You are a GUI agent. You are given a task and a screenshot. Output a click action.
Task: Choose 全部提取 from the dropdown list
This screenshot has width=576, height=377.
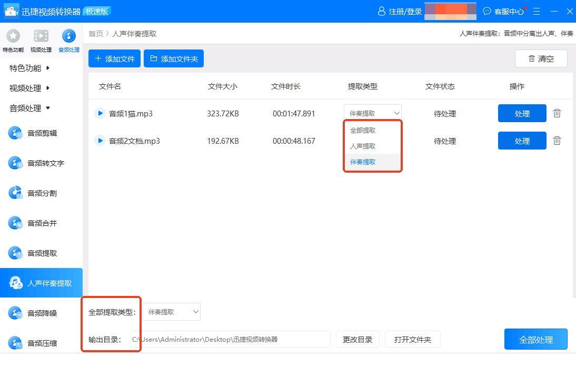[363, 130]
